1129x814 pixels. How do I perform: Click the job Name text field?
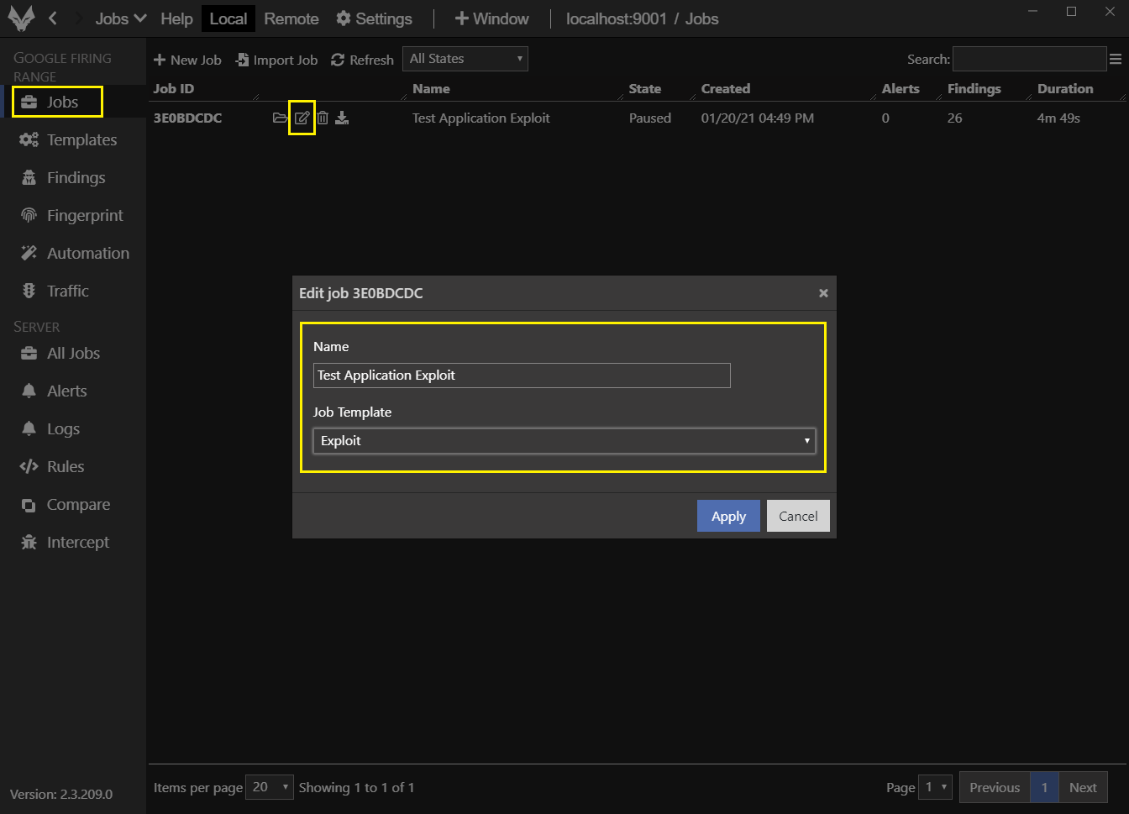pyautogui.click(x=522, y=375)
